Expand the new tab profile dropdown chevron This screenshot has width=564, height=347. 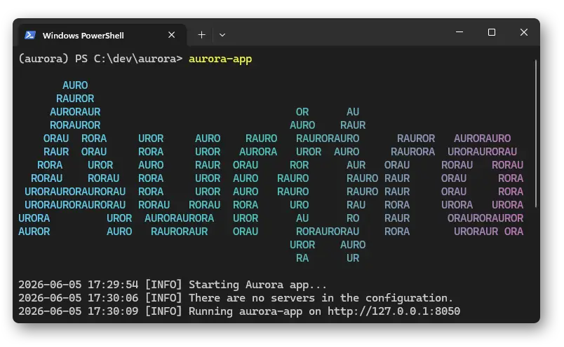[x=222, y=35]
